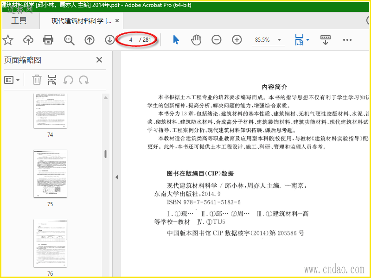Go to previous page with up arrow
Image resolution: width=371 pixels, height=278 pixels.
tap(90, 40)
